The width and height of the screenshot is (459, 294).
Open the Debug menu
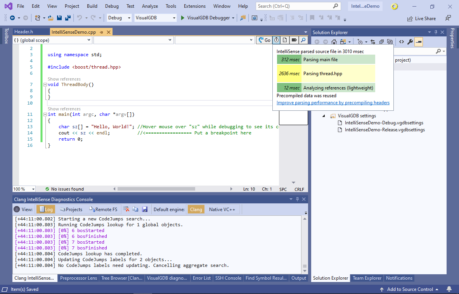112,6
